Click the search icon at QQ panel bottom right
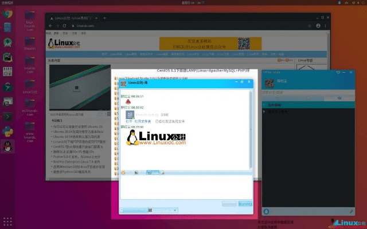The height and width of the screenshot is (229, 367). tap(352, 211)
